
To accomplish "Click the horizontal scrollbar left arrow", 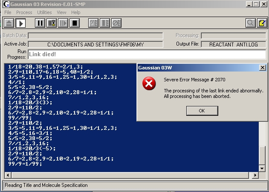I will pos(8,175).
